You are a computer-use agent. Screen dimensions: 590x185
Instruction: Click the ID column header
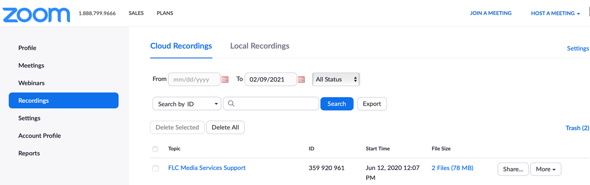[311, 148]
